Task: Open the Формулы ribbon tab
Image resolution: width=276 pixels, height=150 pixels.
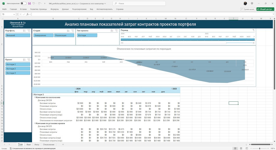Action: (x=54, y=9)
